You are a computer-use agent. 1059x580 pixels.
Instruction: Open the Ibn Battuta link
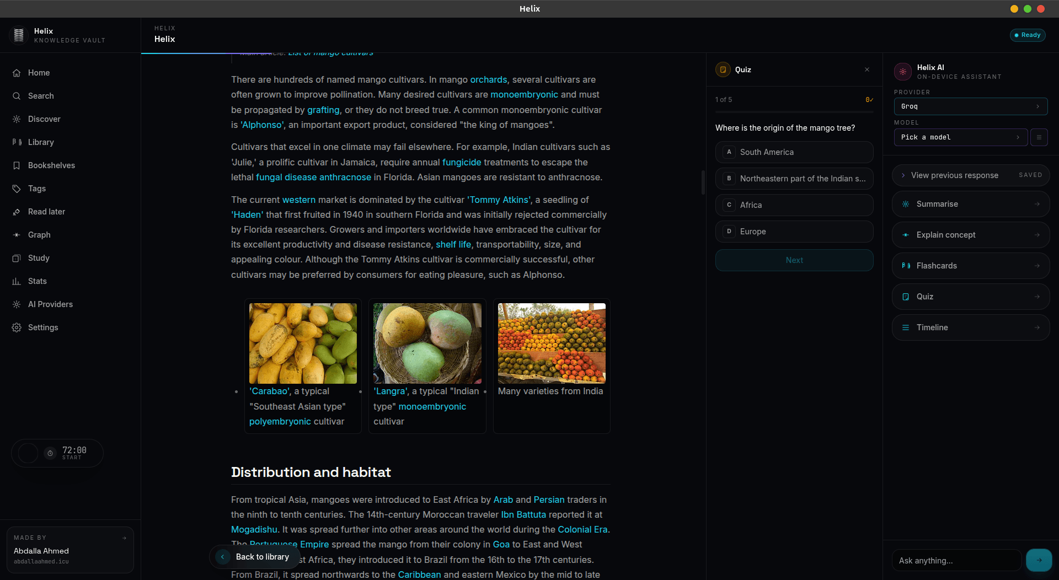tap(523, 514)
